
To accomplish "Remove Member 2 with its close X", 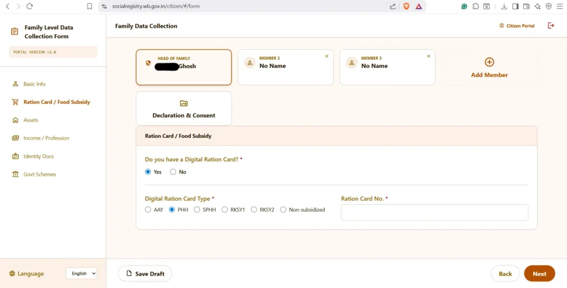I will 327,56.
